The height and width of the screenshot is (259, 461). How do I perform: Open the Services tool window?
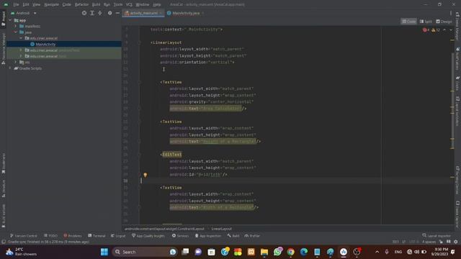tap(180, 235)
